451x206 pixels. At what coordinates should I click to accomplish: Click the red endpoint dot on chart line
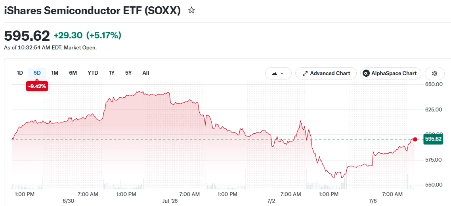pyautogui.click(x=415, y=139)
